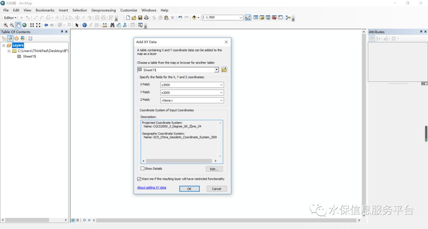Browse for another table (folder button)
The width and height of the screenshot is (428, 229).
click(224, 70)
